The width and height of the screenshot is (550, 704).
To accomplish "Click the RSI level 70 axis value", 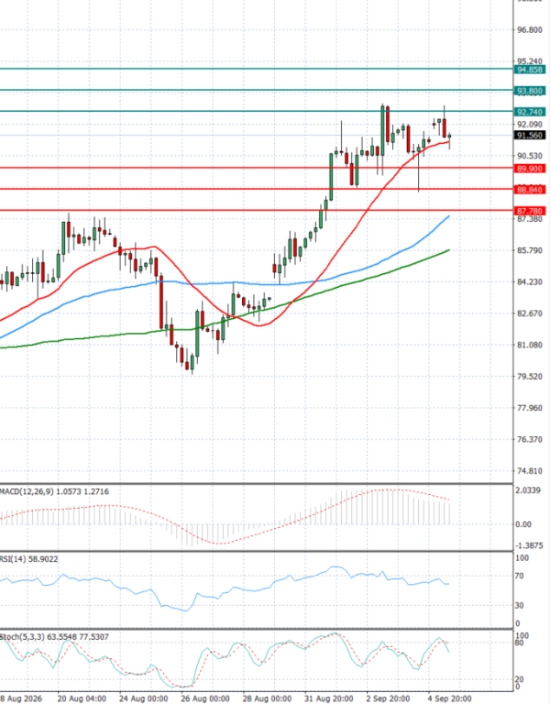I will tap(520, 576).
